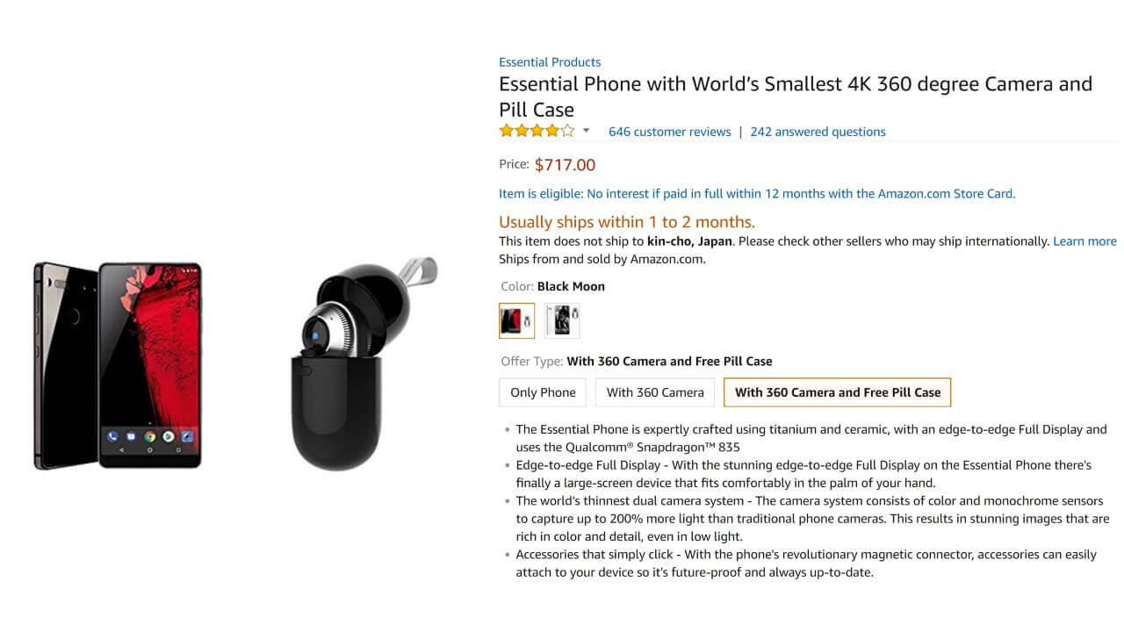Select the Only Phone offer type
Screen dimensions: 1124x632
(x=543, y=392)
